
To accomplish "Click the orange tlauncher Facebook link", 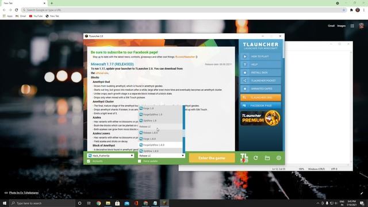I will click(x=185, y=57).
